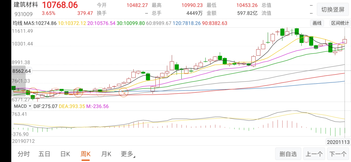Click the MA5:10274.86 moving average label
The height and width of the screenshot is (162, 351).
[x=40, y=23]
